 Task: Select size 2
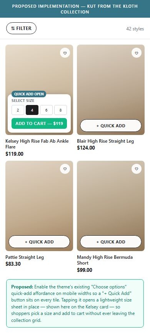(x=18, y=110)
